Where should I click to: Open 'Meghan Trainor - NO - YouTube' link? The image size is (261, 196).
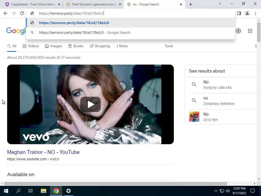pos(43,152)
